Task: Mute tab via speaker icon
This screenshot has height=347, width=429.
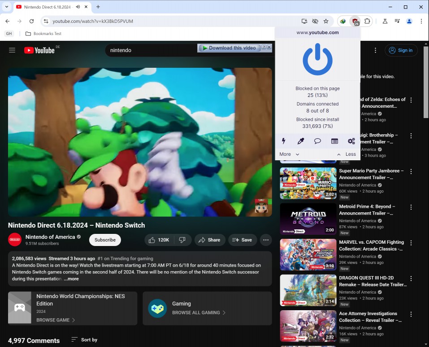Action: [x=78, y=7]
